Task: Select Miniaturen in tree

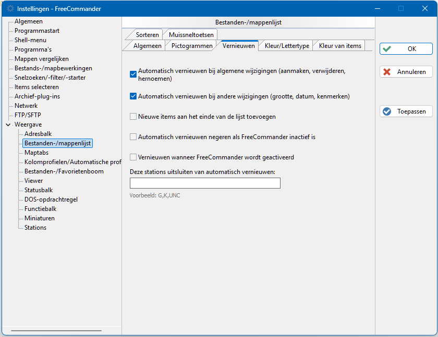Action: click(x=40, y=218)
